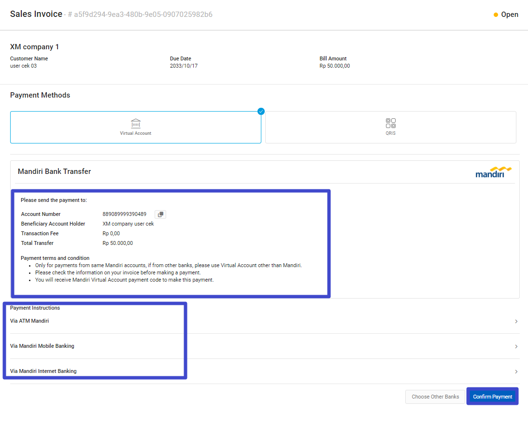The image size is (528, 428).
Task: Click the Choose Other Banks button
Action: (435, 397)
